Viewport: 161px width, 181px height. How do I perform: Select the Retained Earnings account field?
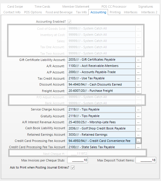pyautogui.click(x=101, y=135)
